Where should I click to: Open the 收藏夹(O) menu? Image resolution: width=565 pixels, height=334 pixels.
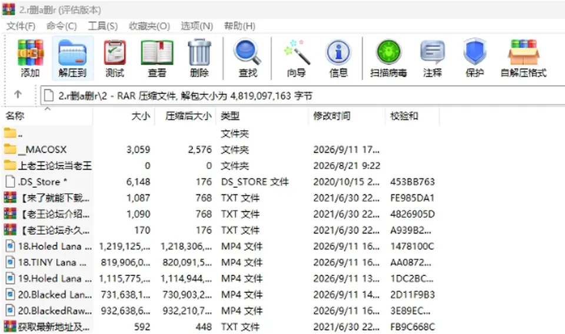click(x=149, y=26)
